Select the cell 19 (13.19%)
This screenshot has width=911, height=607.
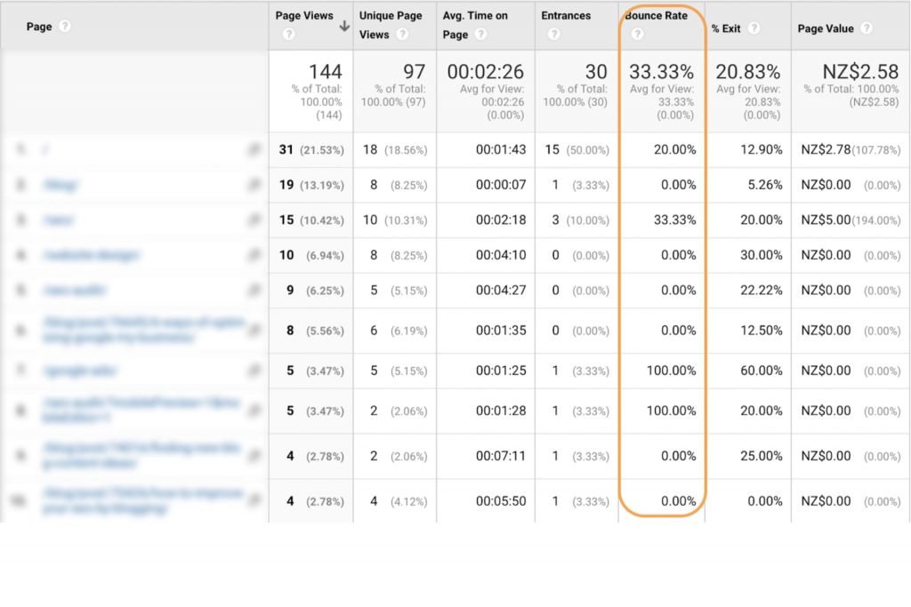311,185
